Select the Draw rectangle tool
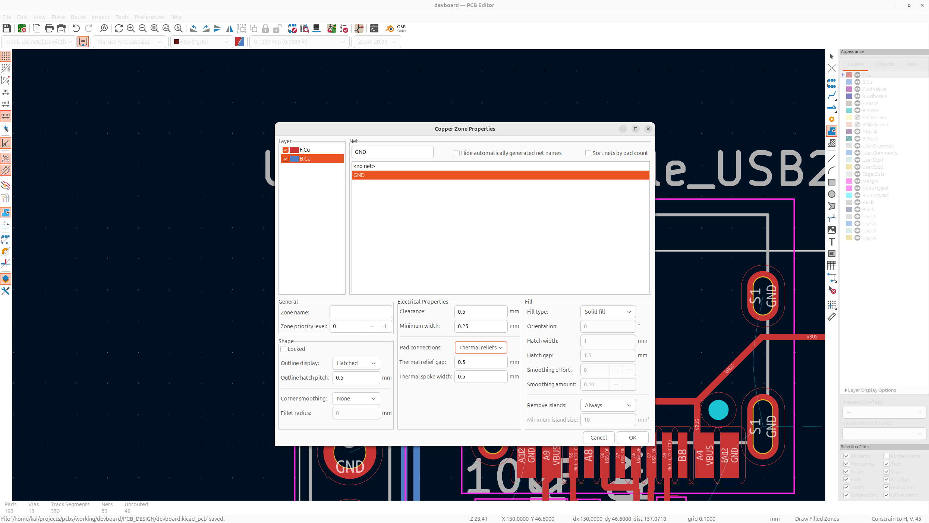This screenshot has width=929, height=523. (832, 182)
